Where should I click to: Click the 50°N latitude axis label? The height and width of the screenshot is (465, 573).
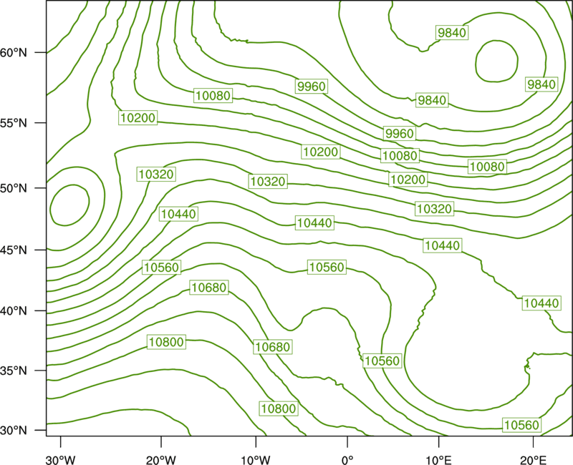tap(14, 188)
